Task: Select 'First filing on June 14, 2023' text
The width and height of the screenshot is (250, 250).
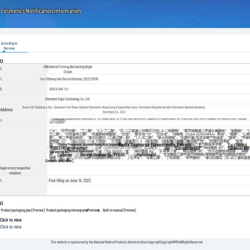Action: pos(70,181)
